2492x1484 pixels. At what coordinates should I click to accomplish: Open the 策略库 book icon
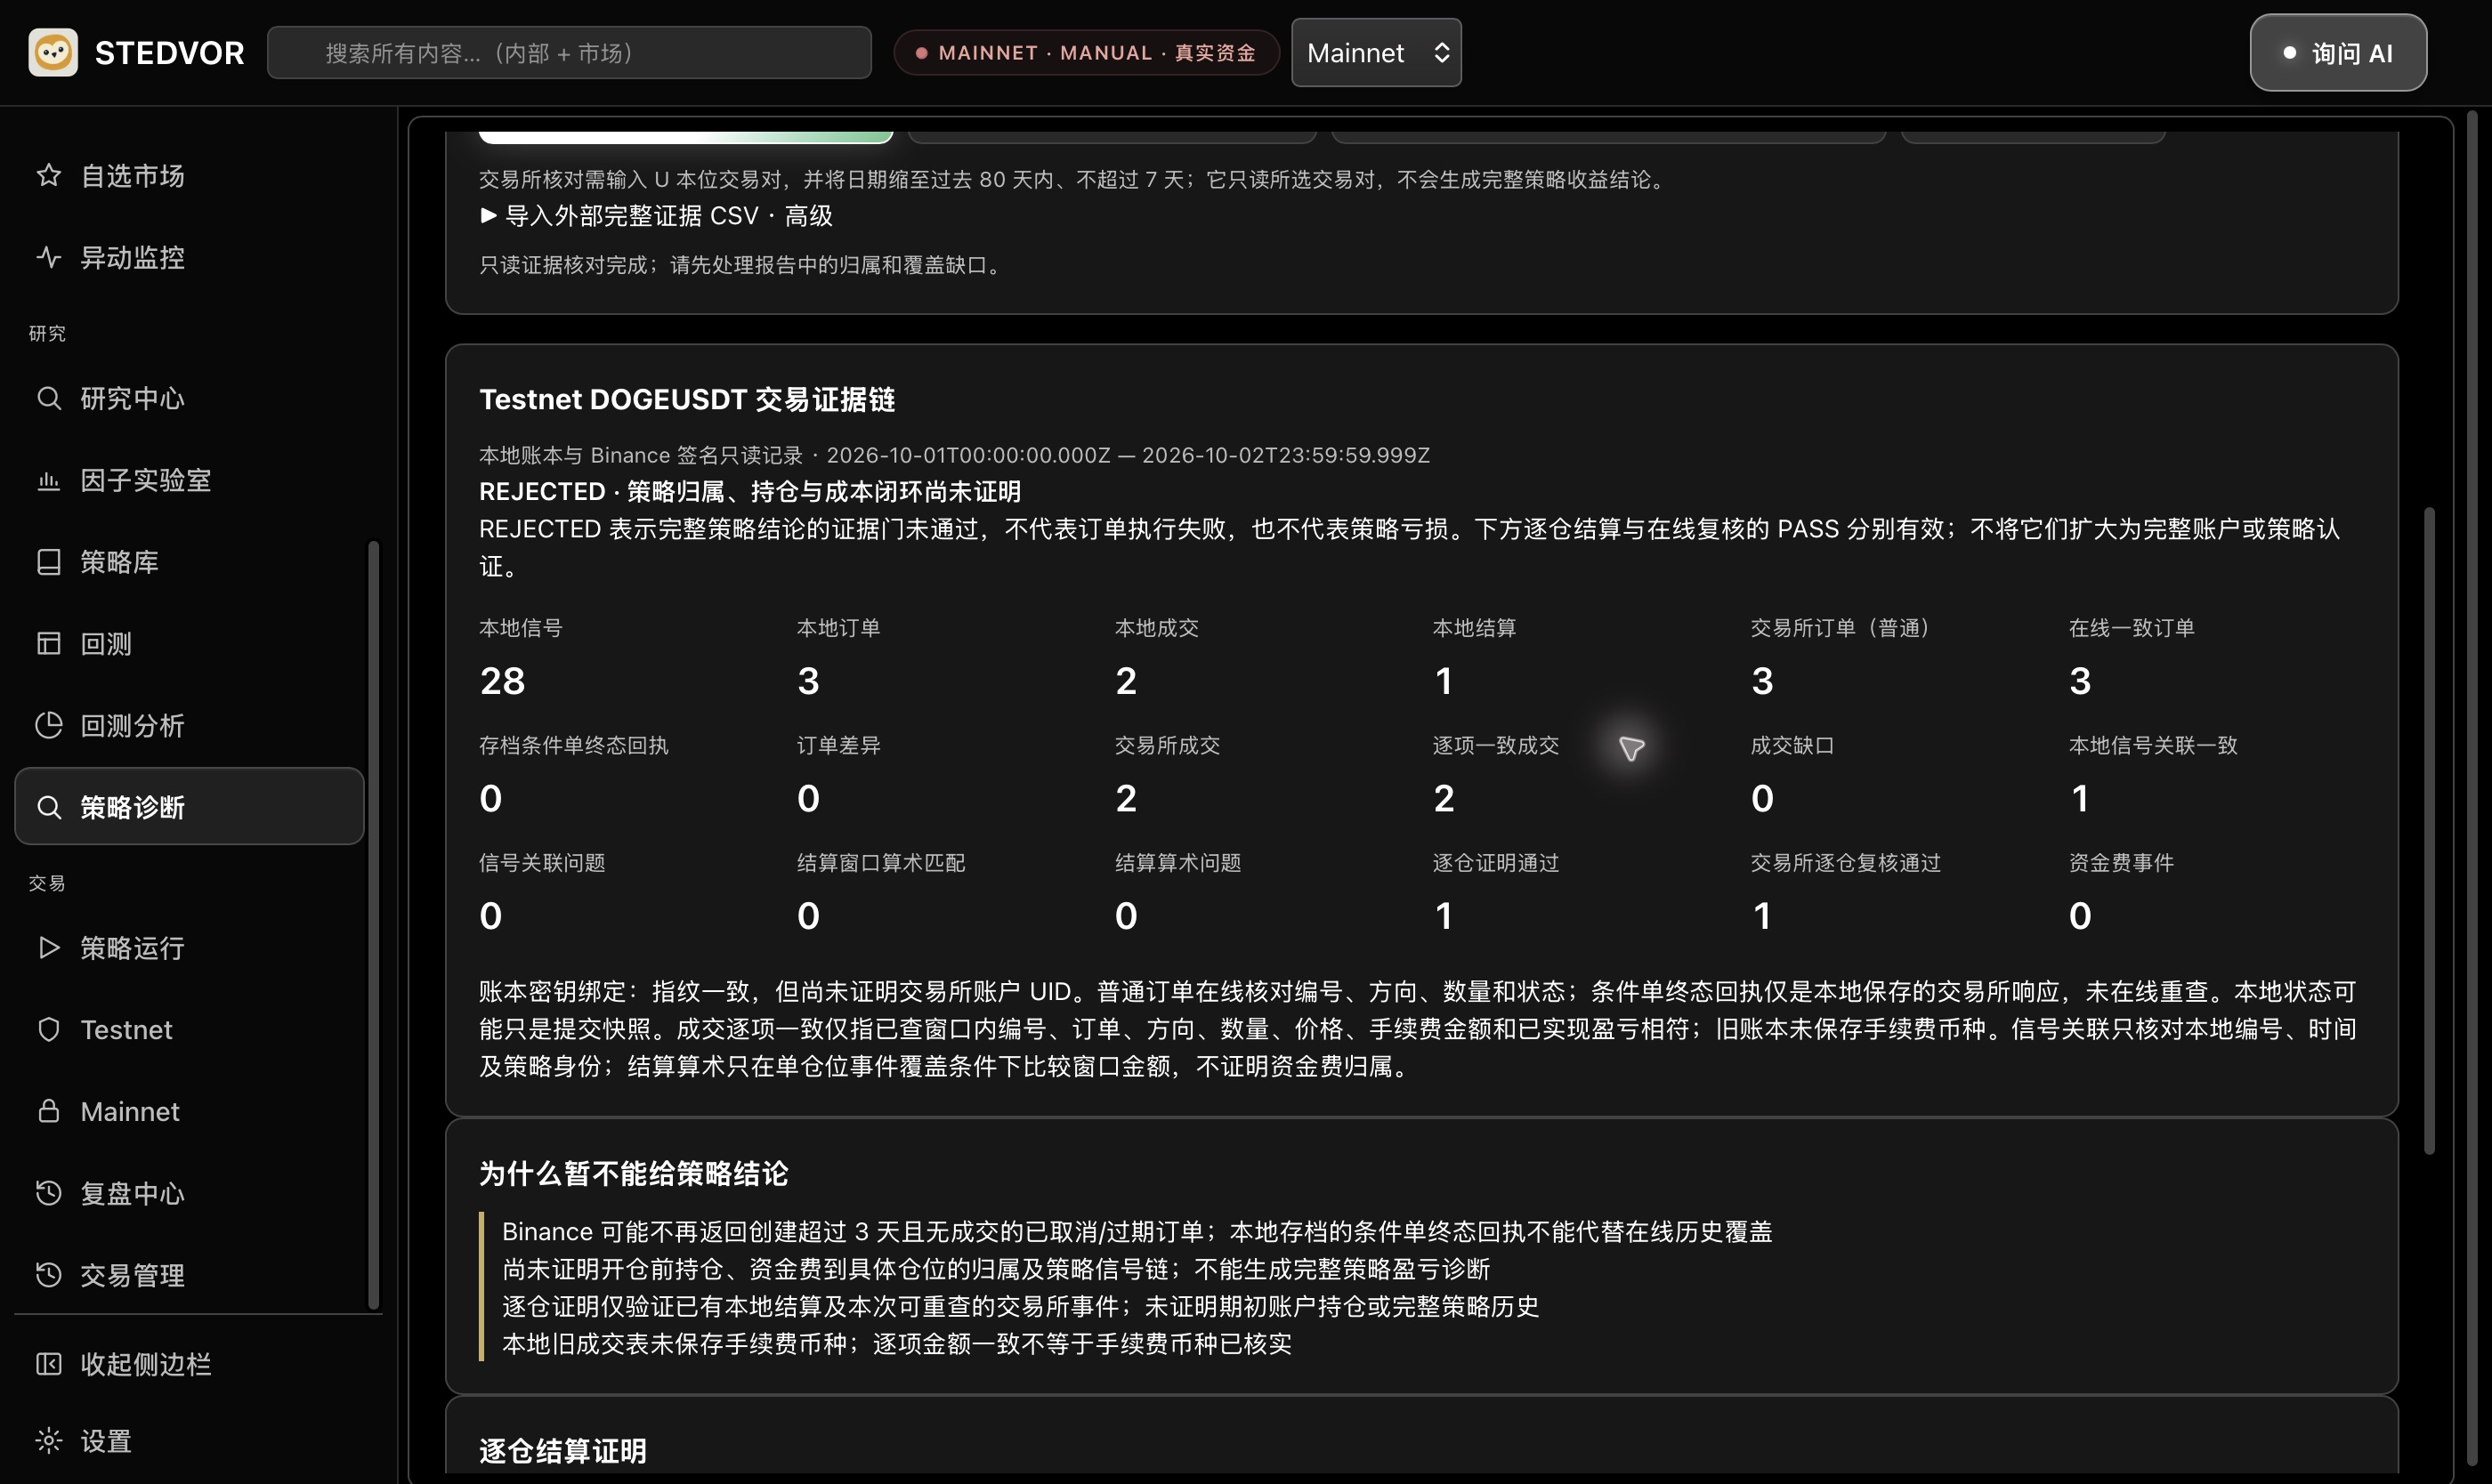click(48, 562)
